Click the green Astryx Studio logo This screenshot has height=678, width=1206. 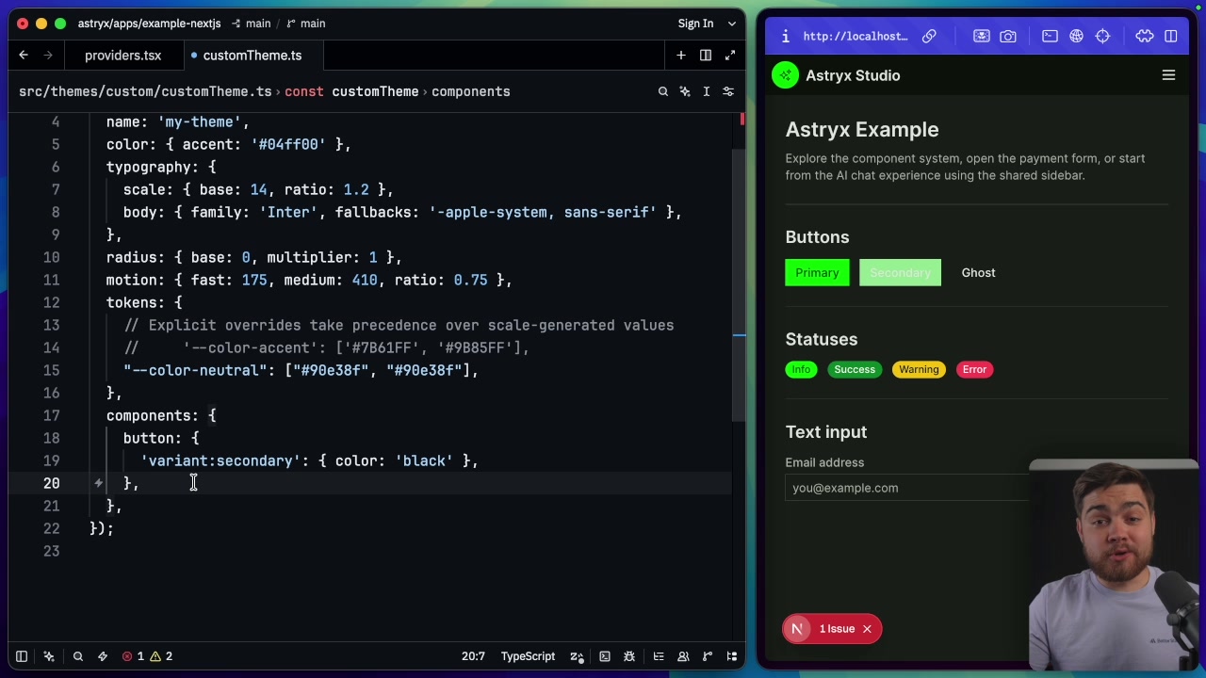click(785, 75)
